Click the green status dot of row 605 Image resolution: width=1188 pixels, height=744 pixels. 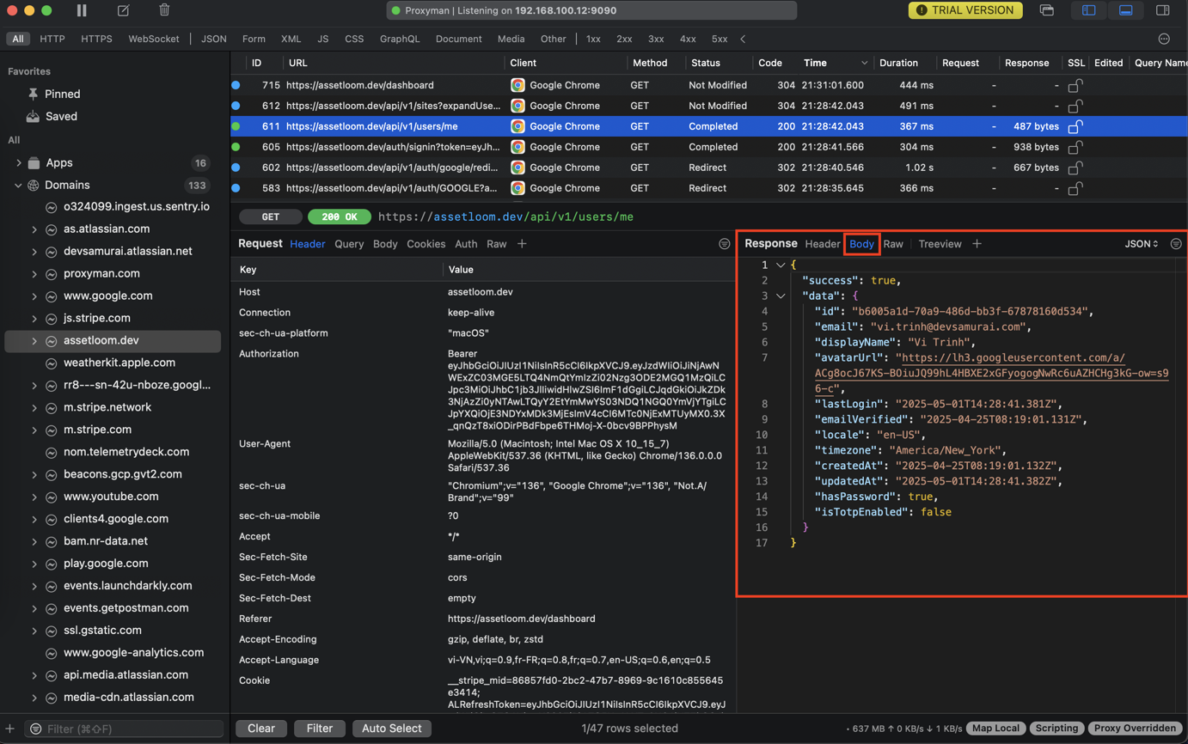click(236, 147)
